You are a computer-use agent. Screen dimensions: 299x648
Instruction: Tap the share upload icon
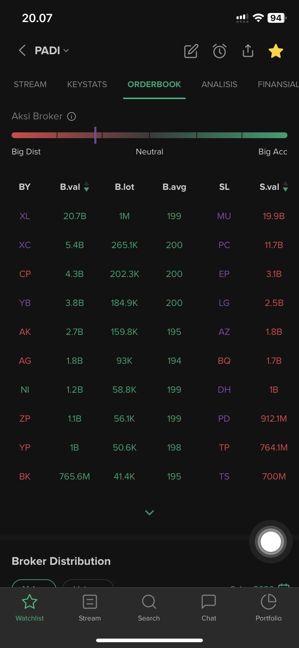tap(248, 51)
